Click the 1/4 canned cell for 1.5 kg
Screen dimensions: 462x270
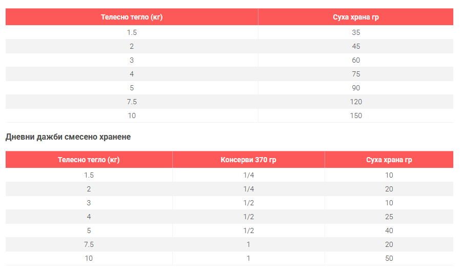point(248,175)
